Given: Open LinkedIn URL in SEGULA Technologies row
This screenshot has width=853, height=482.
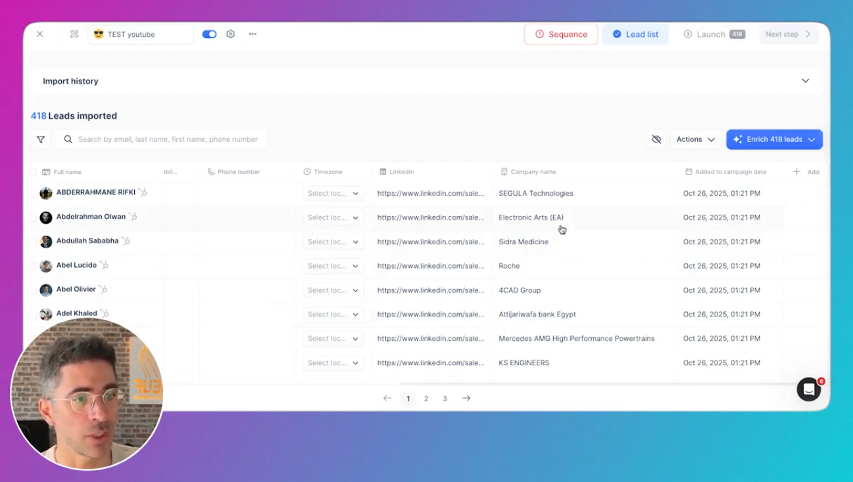Looking at the screenshot, I should click(x=431, y=193).
